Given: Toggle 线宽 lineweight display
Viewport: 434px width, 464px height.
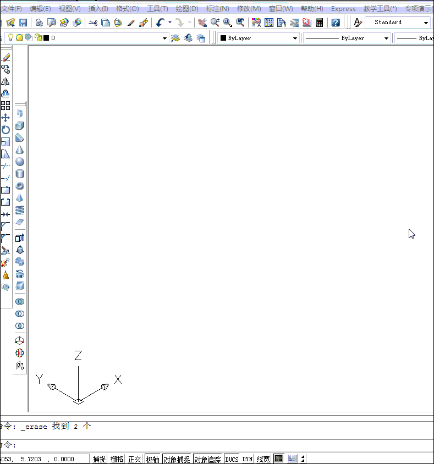Looking at the screenshot, I should pyautogui.click(x=263, y=459).
